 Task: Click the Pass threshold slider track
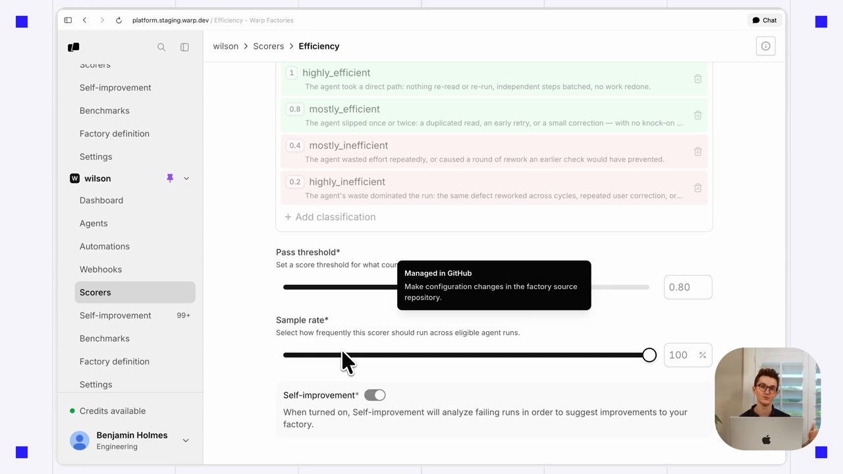(466, 287)
